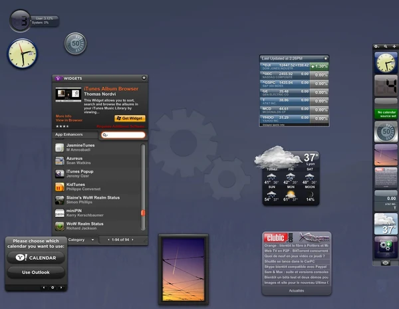Open the Category dropdown
The image size is (399, 309).
tap(81, 240)
